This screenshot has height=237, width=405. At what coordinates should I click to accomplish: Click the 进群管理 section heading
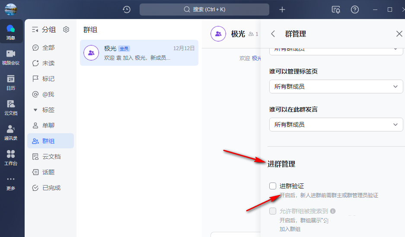[281, 164]
